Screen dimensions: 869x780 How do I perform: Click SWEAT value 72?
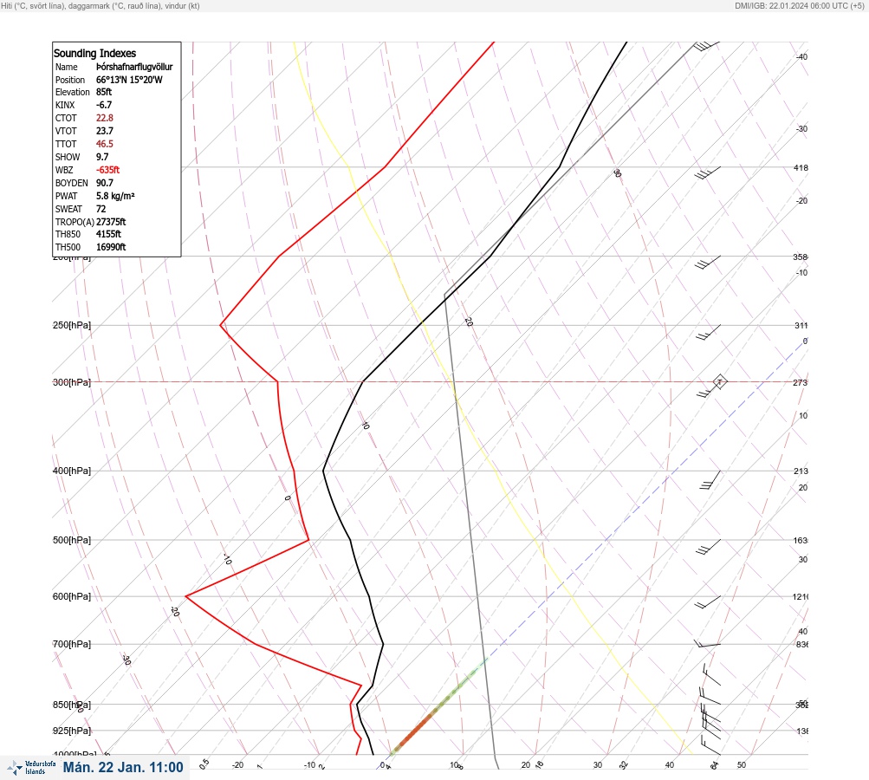click(101, 209)
